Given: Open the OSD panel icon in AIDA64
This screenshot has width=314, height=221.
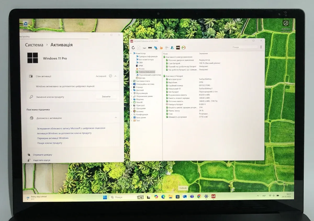Looking at the screenshot, I should [178, 48].
